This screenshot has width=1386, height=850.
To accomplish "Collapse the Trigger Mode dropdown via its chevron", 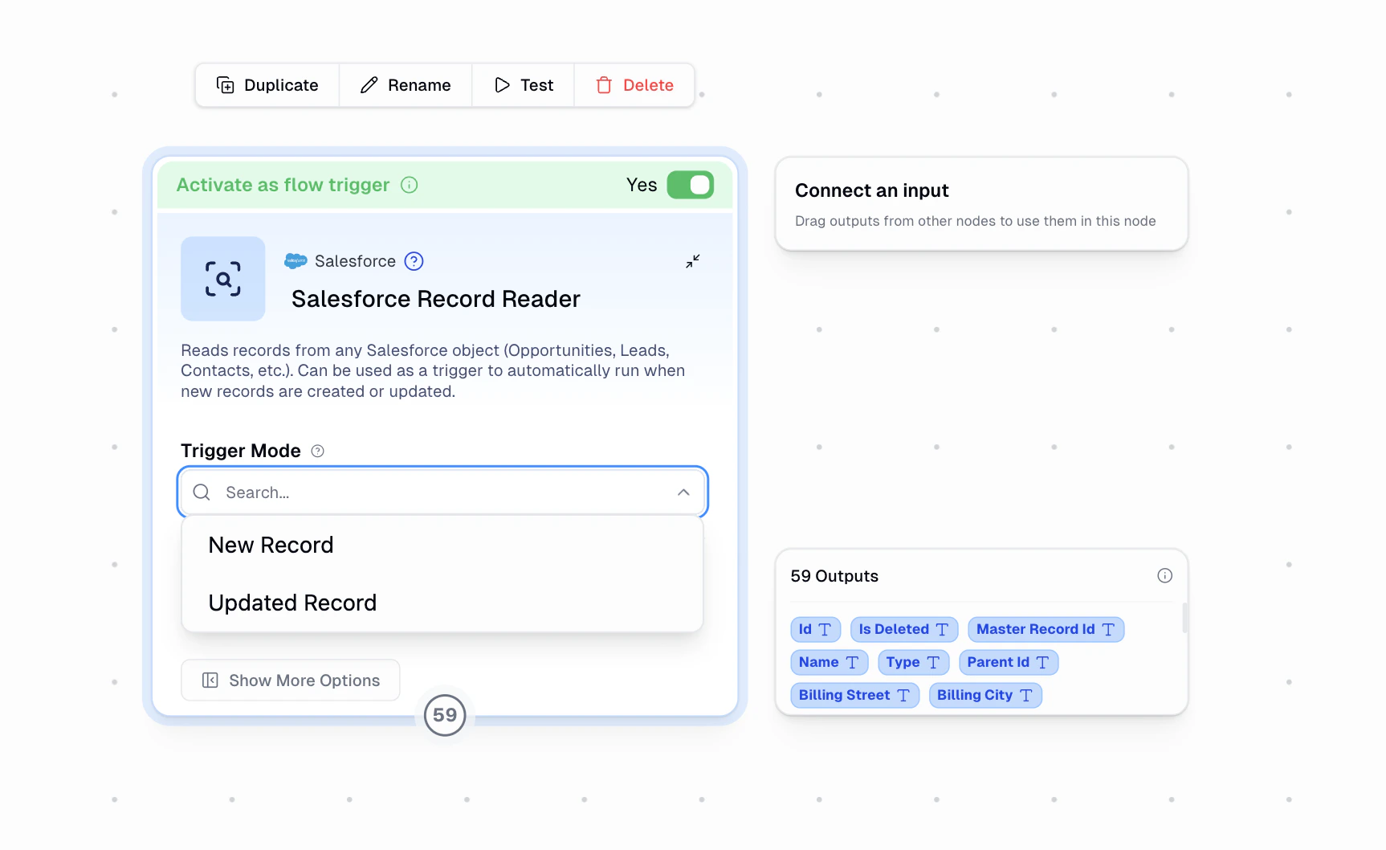I will (x=683, y=492).
